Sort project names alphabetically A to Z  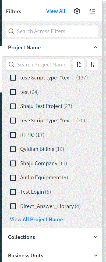[79, 65]
